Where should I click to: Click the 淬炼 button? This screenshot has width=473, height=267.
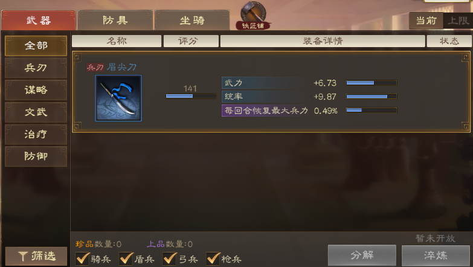pos(436,256)
